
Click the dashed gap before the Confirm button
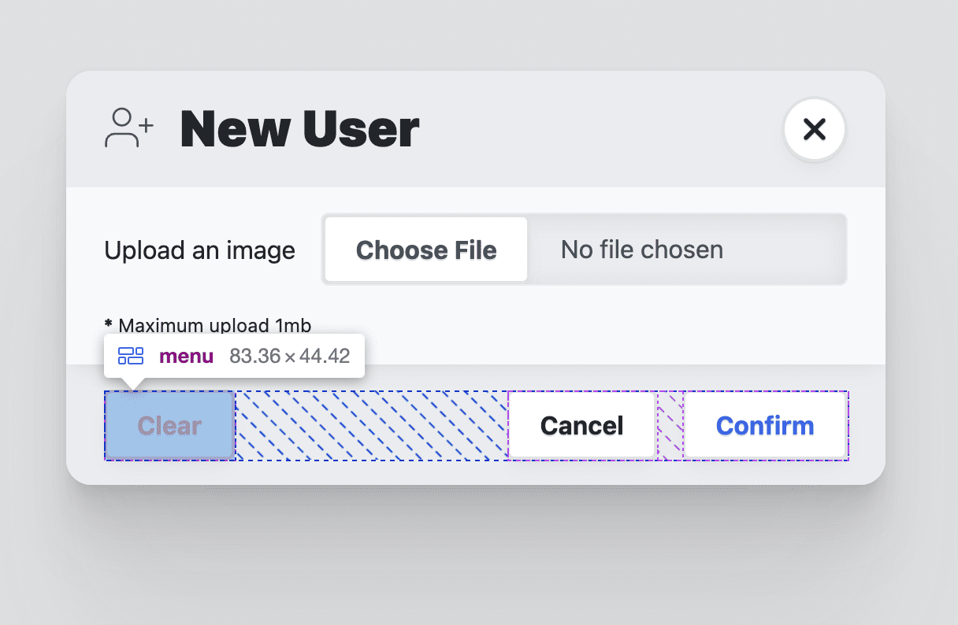669,425
